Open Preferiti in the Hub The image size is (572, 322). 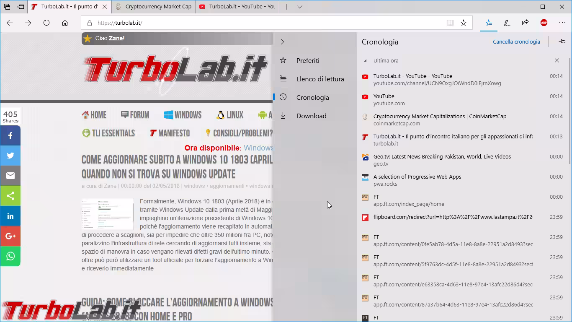click(314, 60)
